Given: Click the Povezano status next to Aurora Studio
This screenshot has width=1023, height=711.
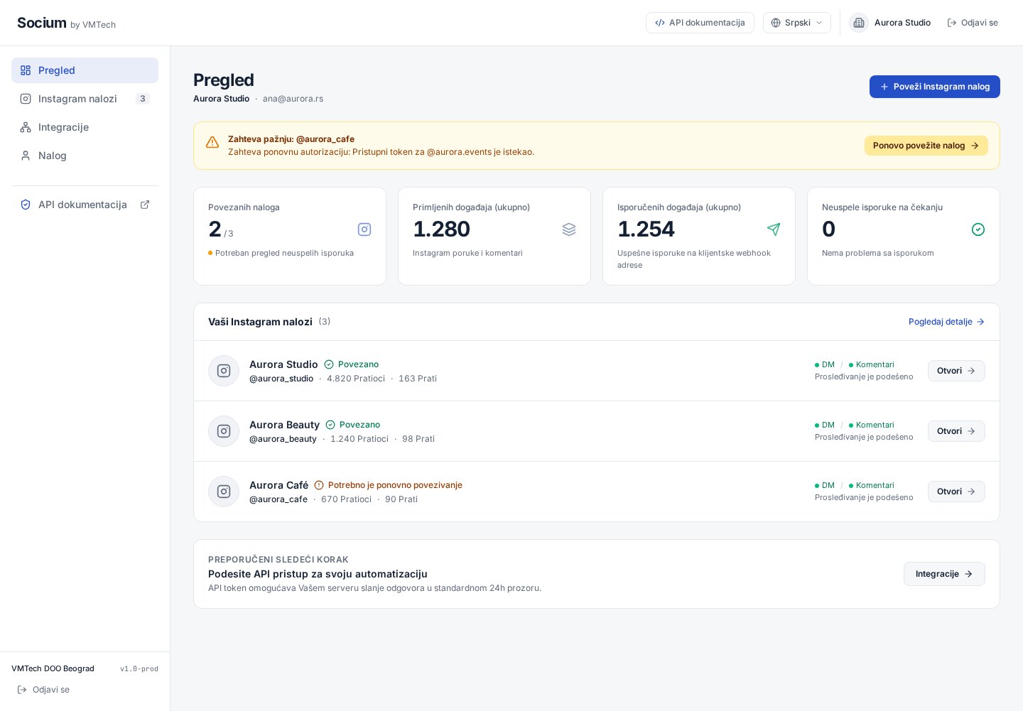Looking at the screenshot, I should 352,364.
